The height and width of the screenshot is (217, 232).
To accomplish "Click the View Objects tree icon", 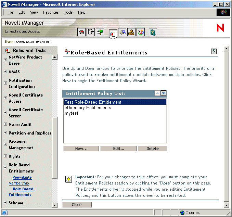I will [x=100, y=32].
